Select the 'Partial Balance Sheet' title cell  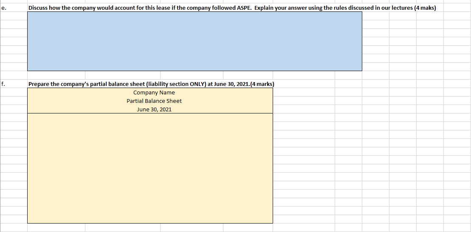coord(150,101)
